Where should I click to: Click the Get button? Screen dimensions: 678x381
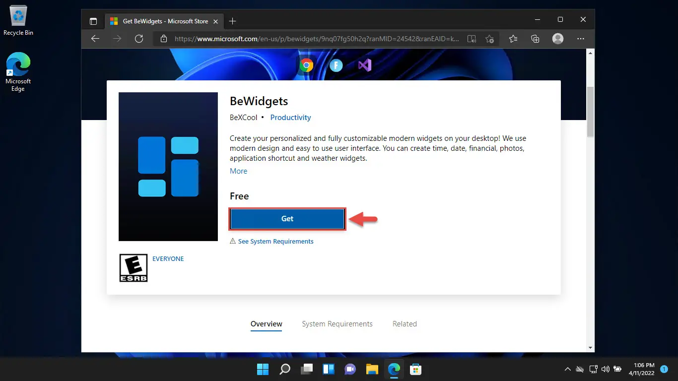point(287,219)
